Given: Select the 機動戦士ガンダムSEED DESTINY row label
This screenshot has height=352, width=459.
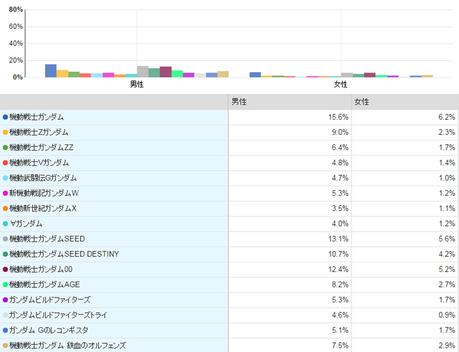Looking at the screenshot, I should point(65,255).
